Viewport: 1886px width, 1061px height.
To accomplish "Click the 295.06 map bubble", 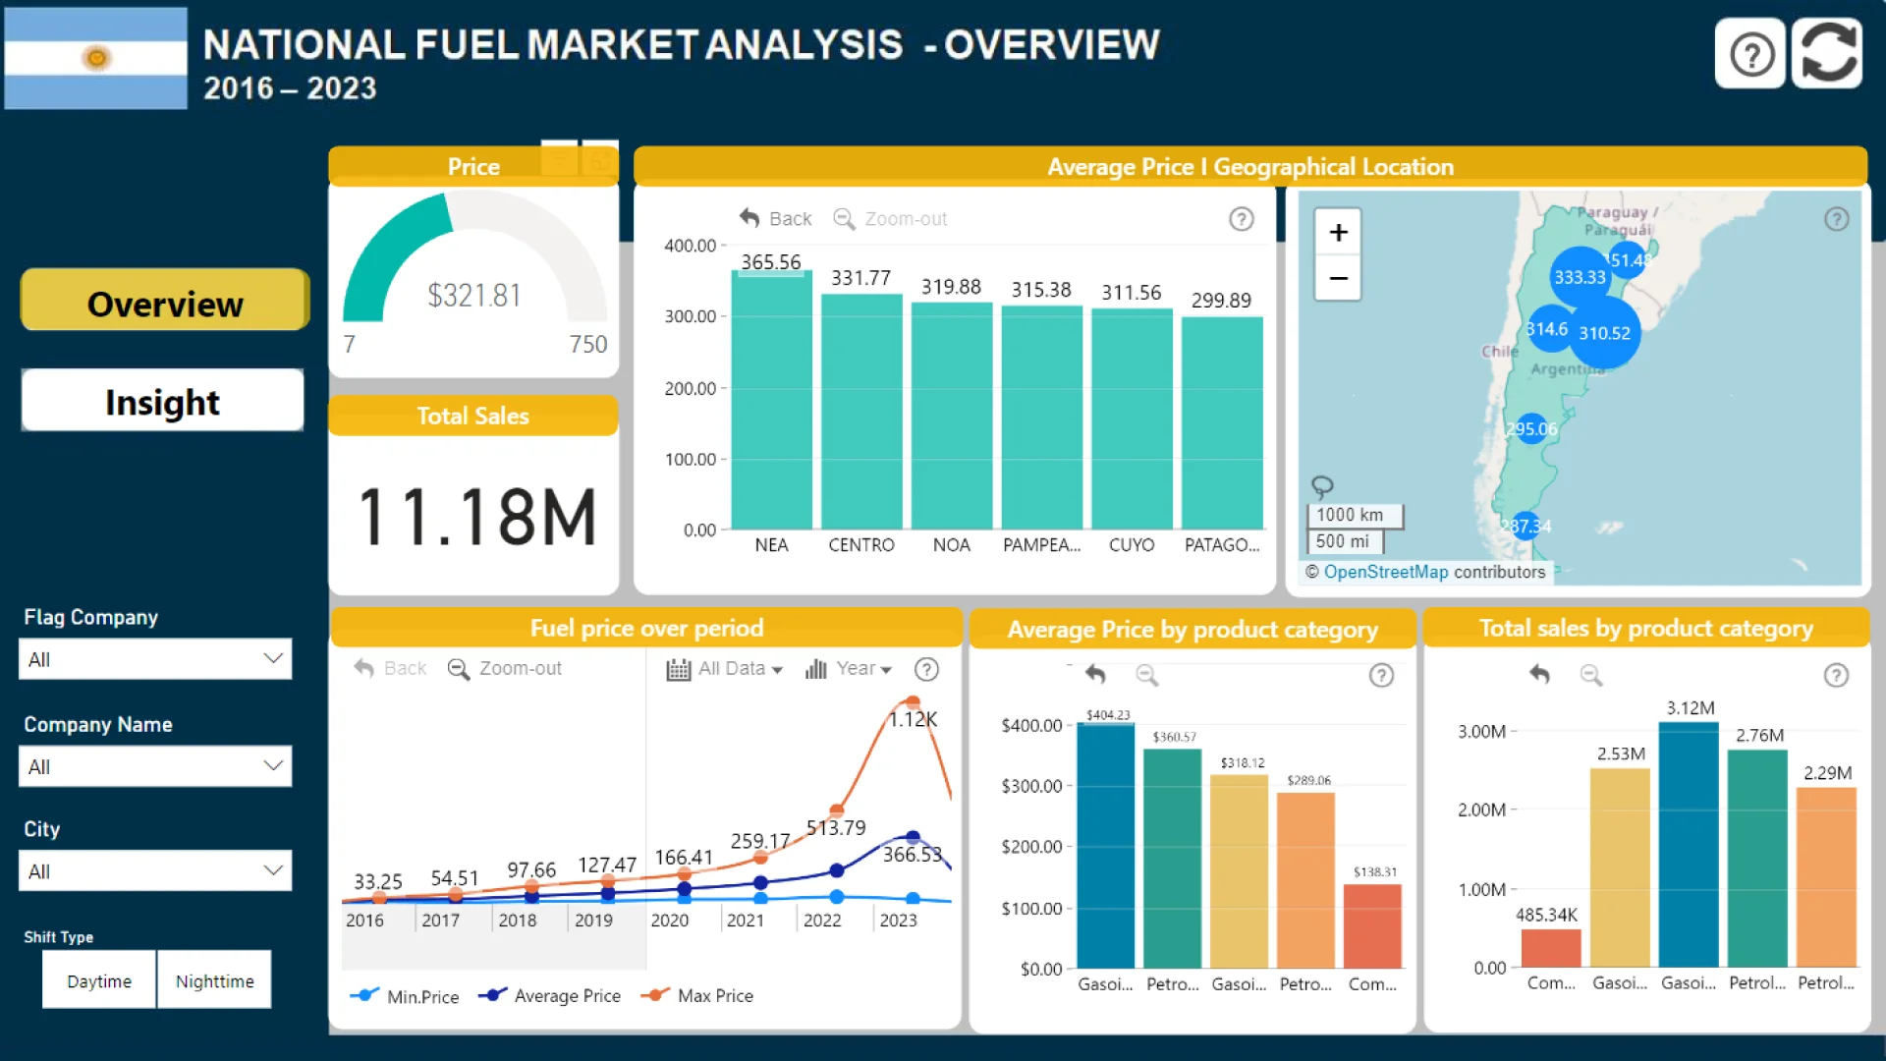I will click(x=1531, y=428).
